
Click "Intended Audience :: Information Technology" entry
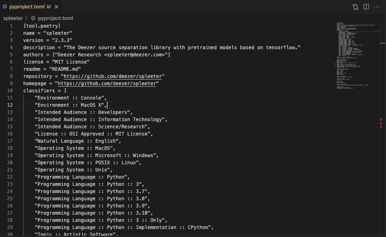[101, 119]
